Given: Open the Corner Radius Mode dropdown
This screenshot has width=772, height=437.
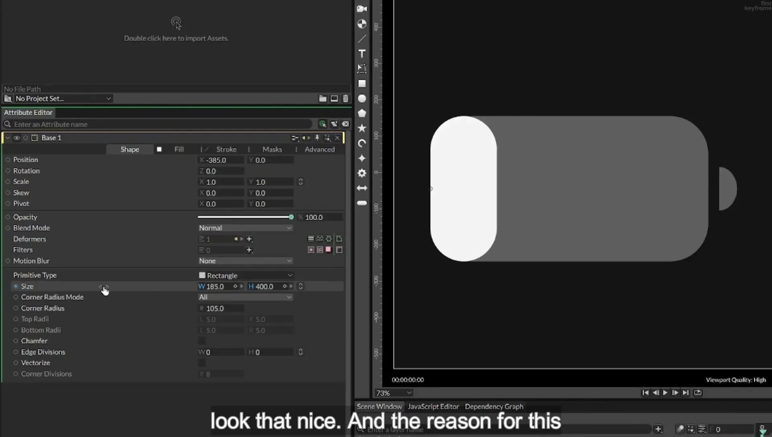Looking at the screenshot, I should (245, 297).
